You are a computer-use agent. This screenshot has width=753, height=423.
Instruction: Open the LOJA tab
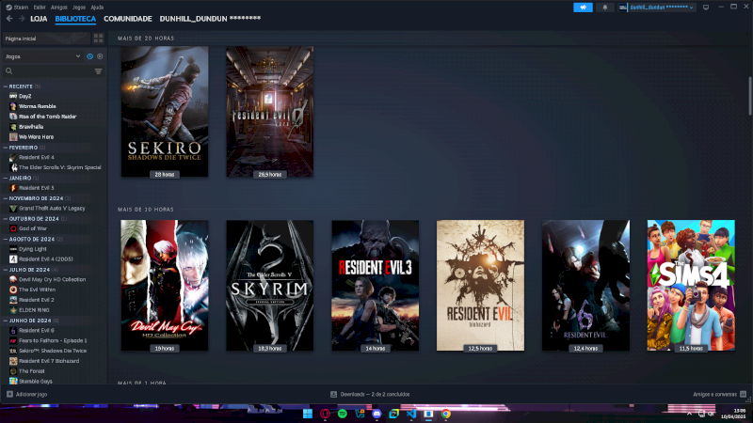tap(39, 19)
